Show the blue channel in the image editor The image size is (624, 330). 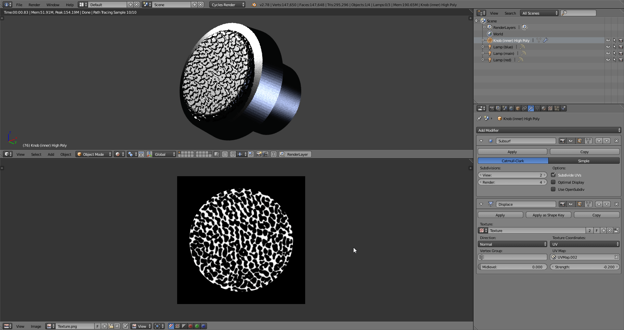tap(203, 326)
